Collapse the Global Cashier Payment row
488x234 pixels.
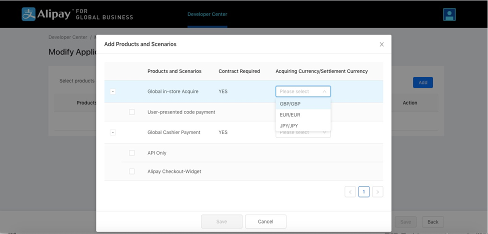(x=112, y=132)
